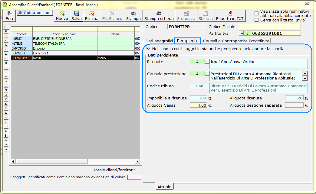Switch to the Dati anagrafici tab
316x194 pixels.
point(159,41)
